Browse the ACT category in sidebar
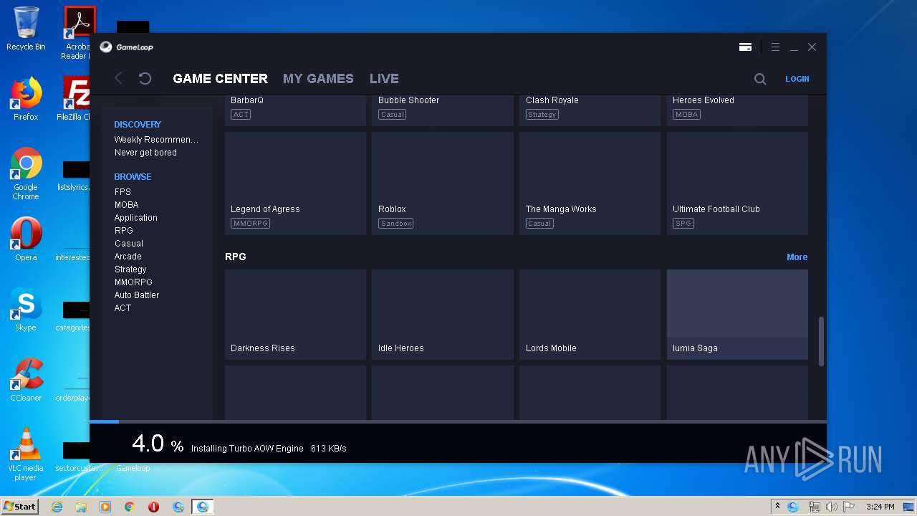 click(x=123, y=308)
